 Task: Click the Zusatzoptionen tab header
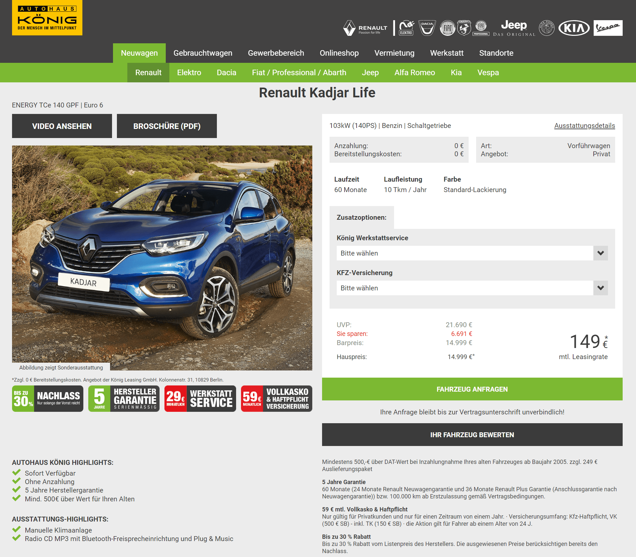tap(361, 217)
